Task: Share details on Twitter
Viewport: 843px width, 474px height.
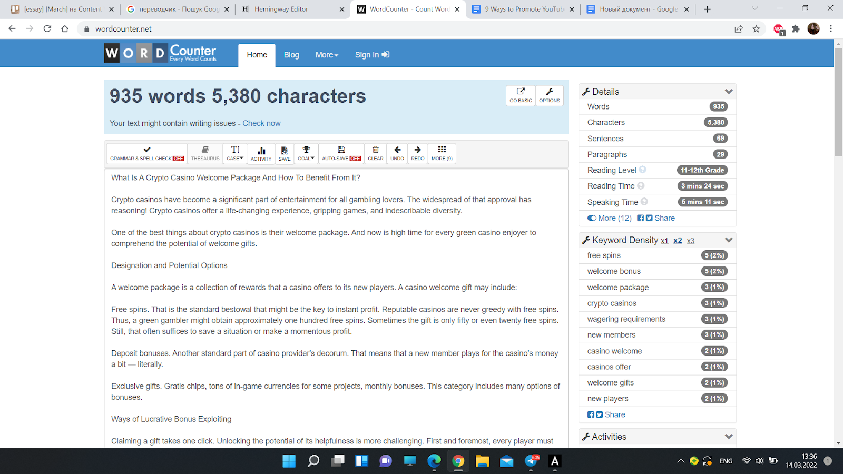Action: (x=649, y=218)
